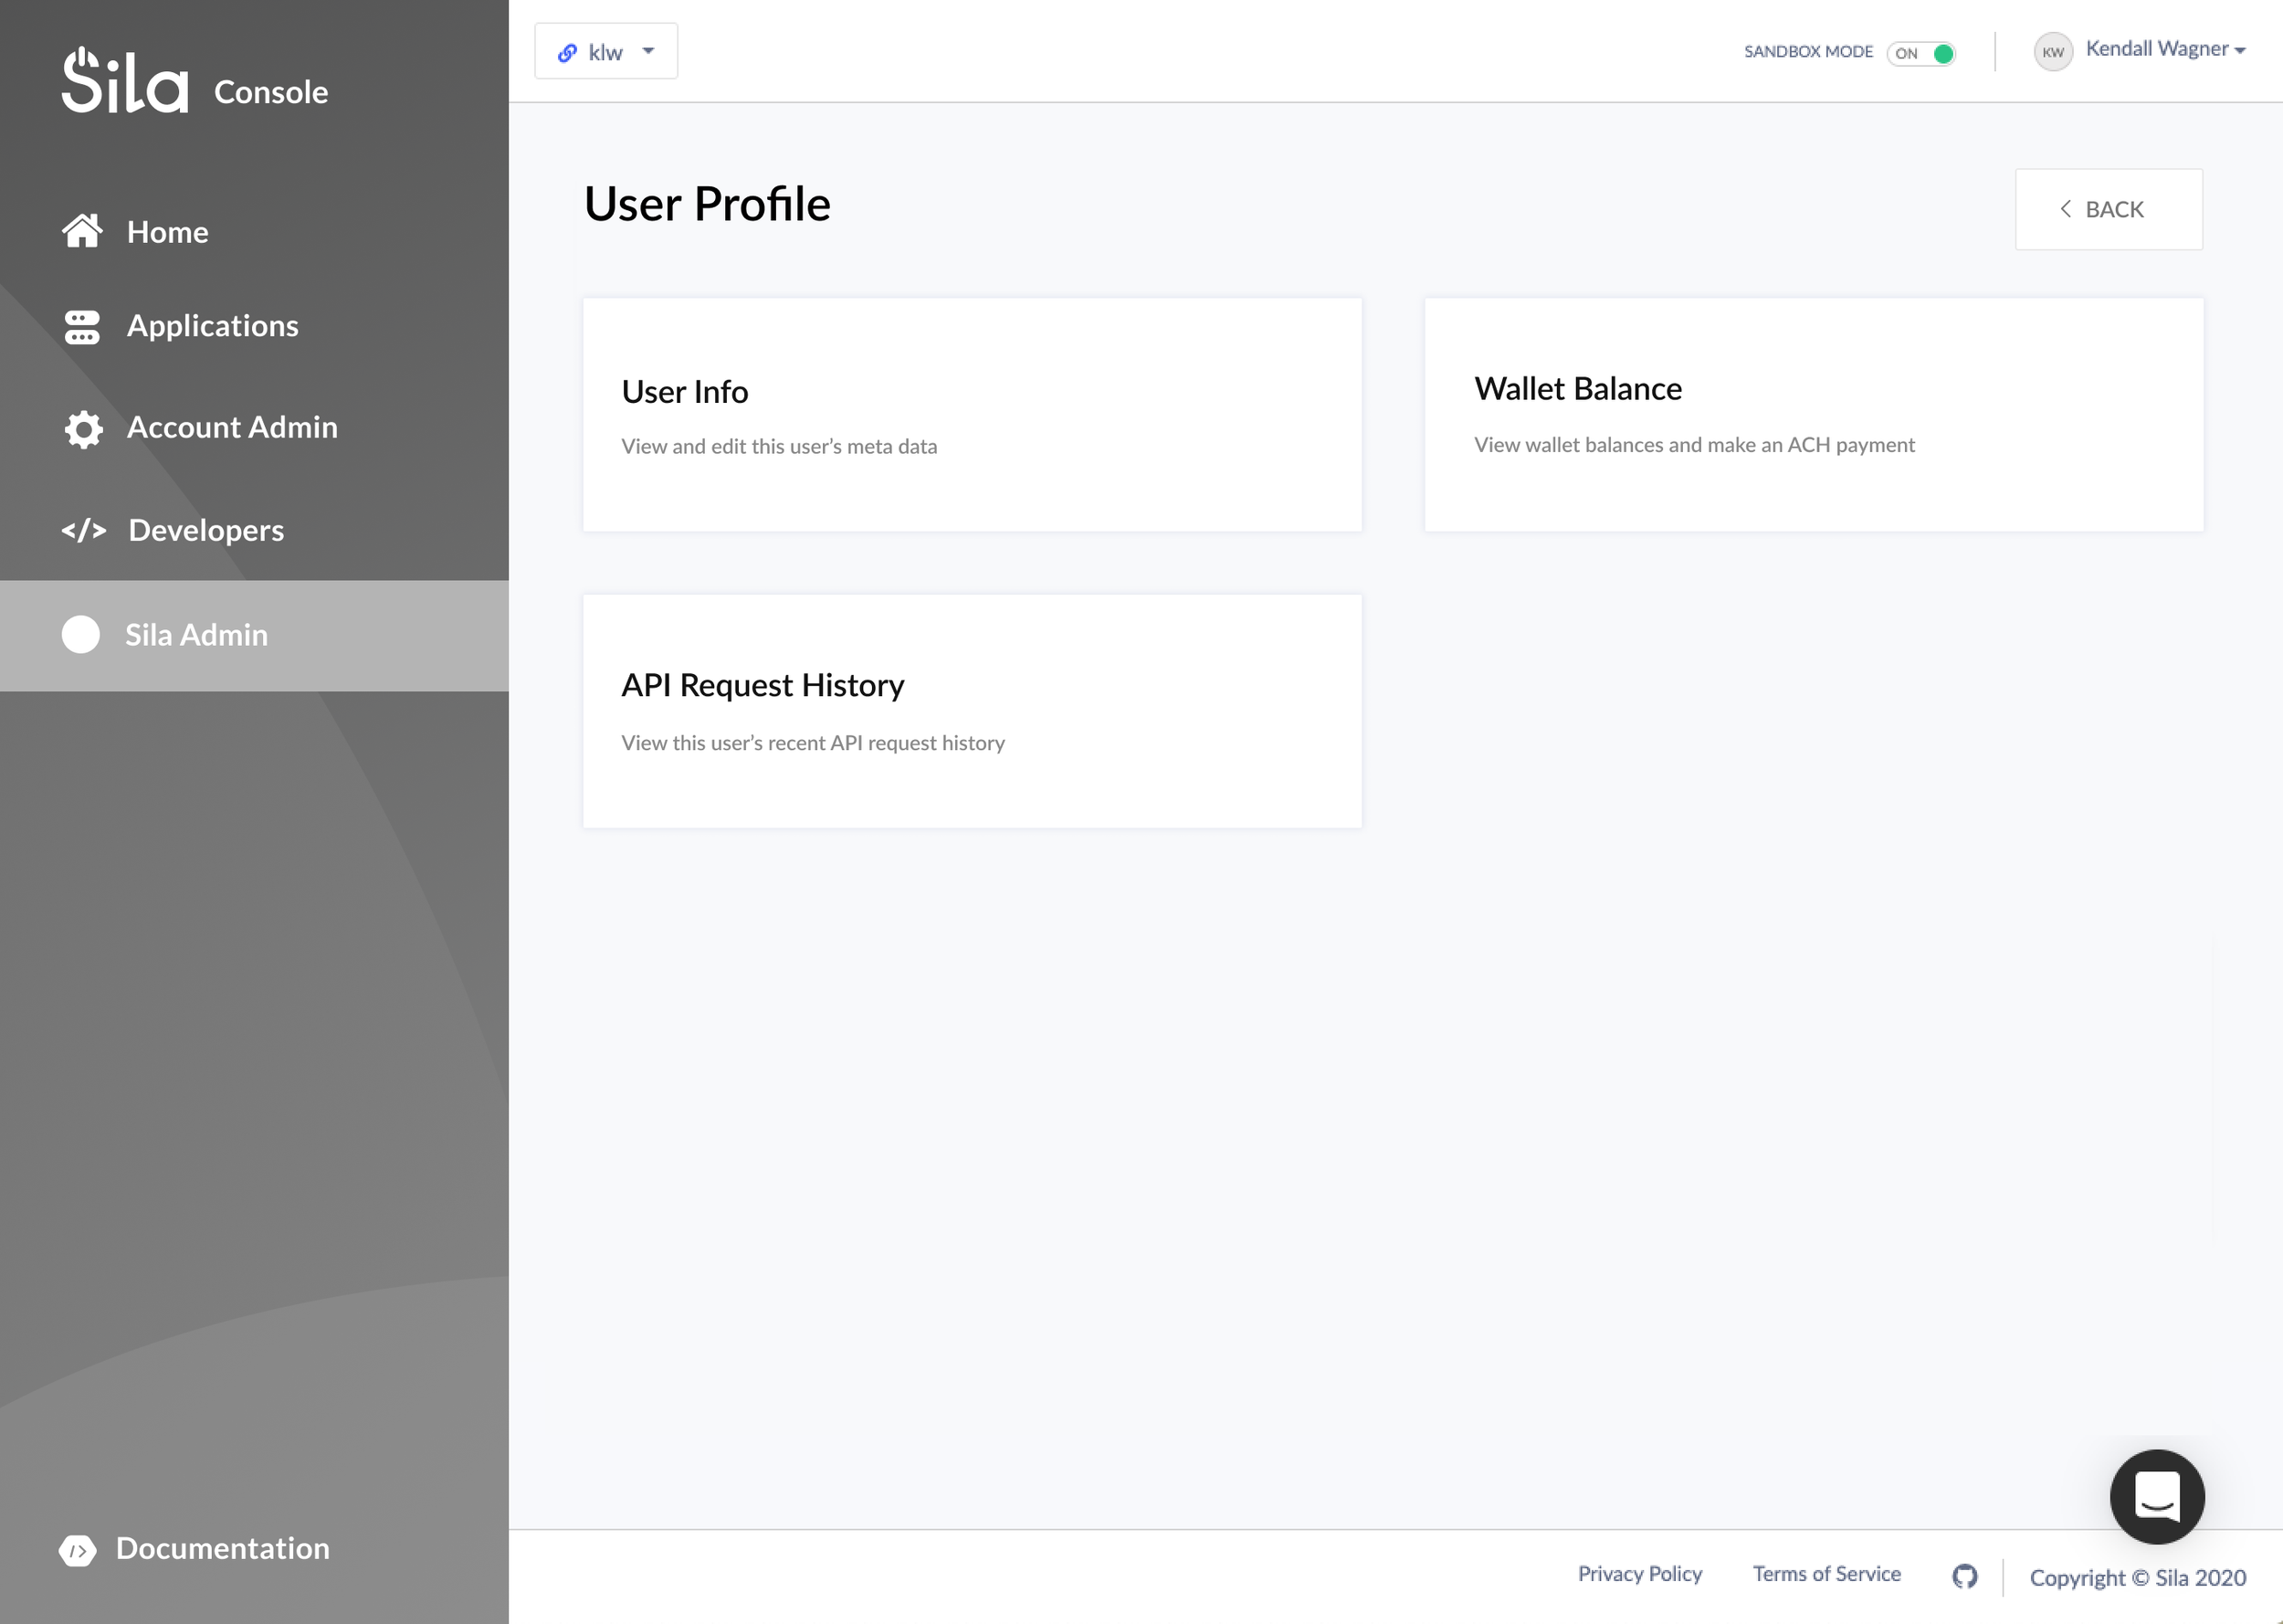Click the Account Admin gear icon
The height and width of the screenshot is (1624, 2283).
click(83, 428)
